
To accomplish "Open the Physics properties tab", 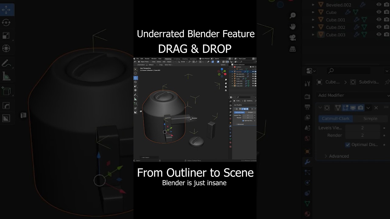I will (x=230, y=133).
